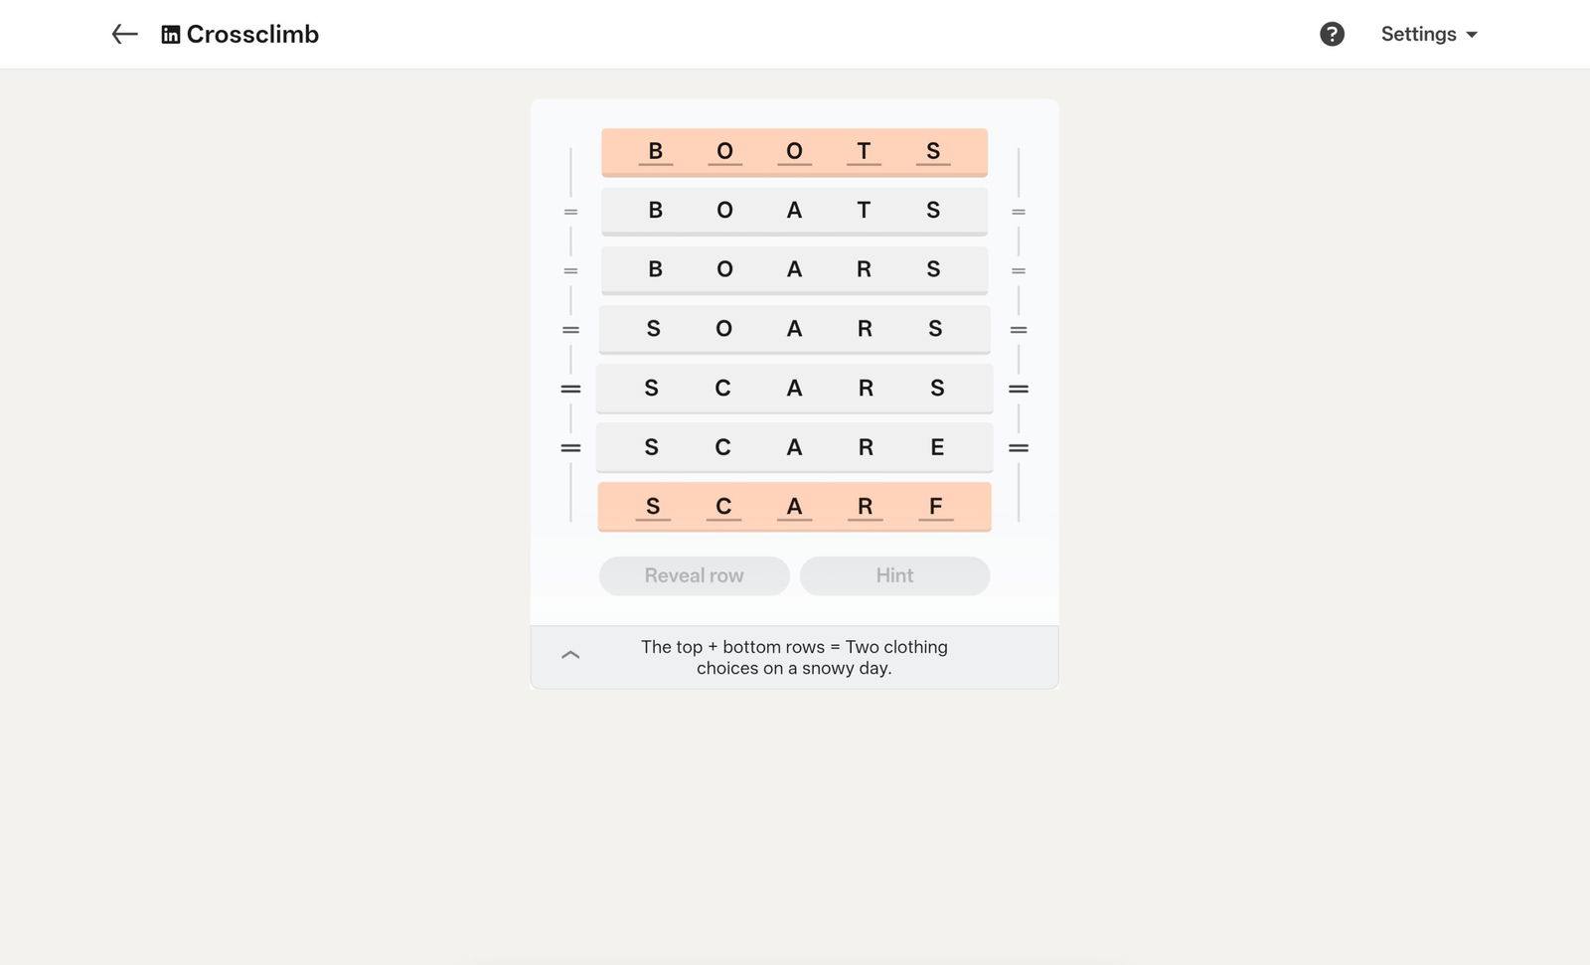Collapse the clue panel with chevron
The image size is (1590, 965).
click(570, 655)
